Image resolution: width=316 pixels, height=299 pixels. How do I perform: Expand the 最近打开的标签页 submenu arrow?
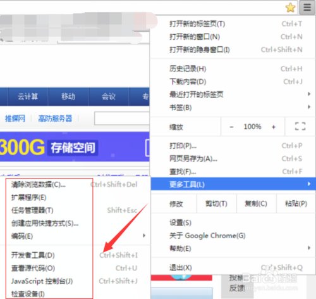(309, 94)
